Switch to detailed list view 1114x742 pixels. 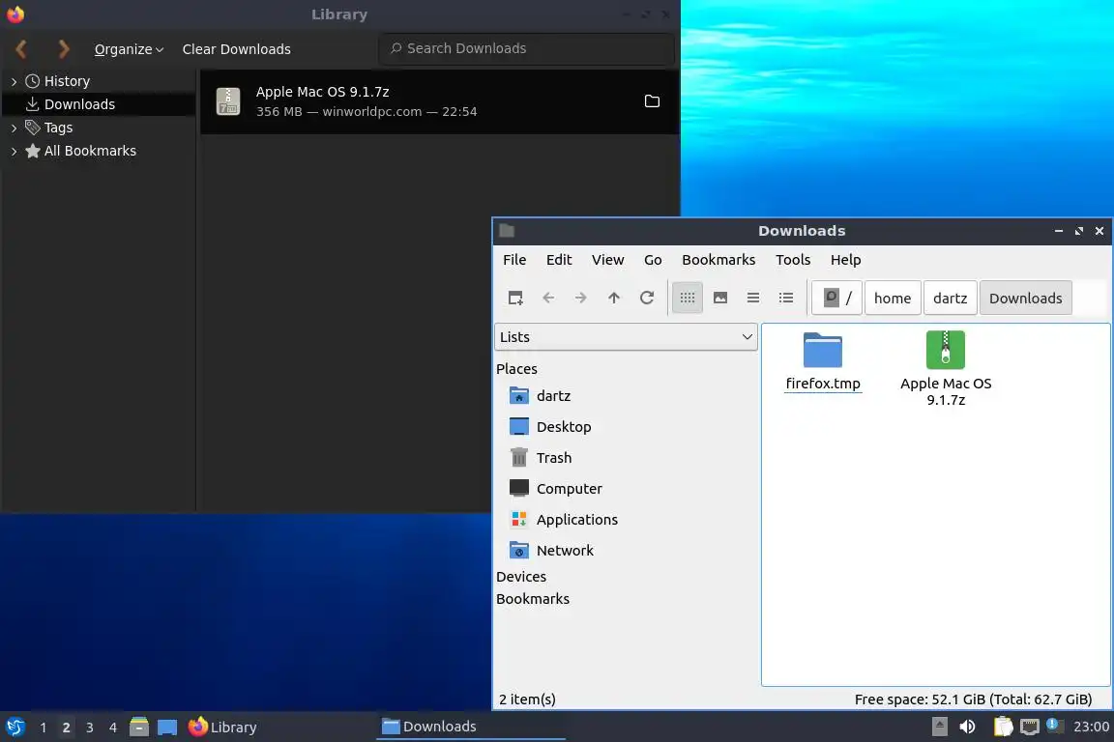tap(786, 298)
